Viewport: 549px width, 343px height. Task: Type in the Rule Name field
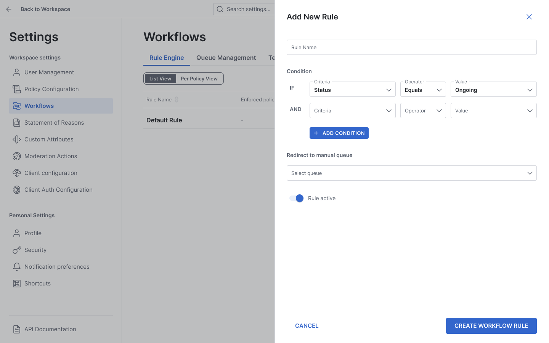pos(411,47)
